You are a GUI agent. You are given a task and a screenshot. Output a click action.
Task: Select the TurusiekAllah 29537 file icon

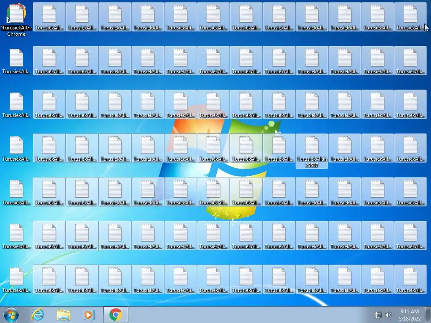click(x=312, y=151)
